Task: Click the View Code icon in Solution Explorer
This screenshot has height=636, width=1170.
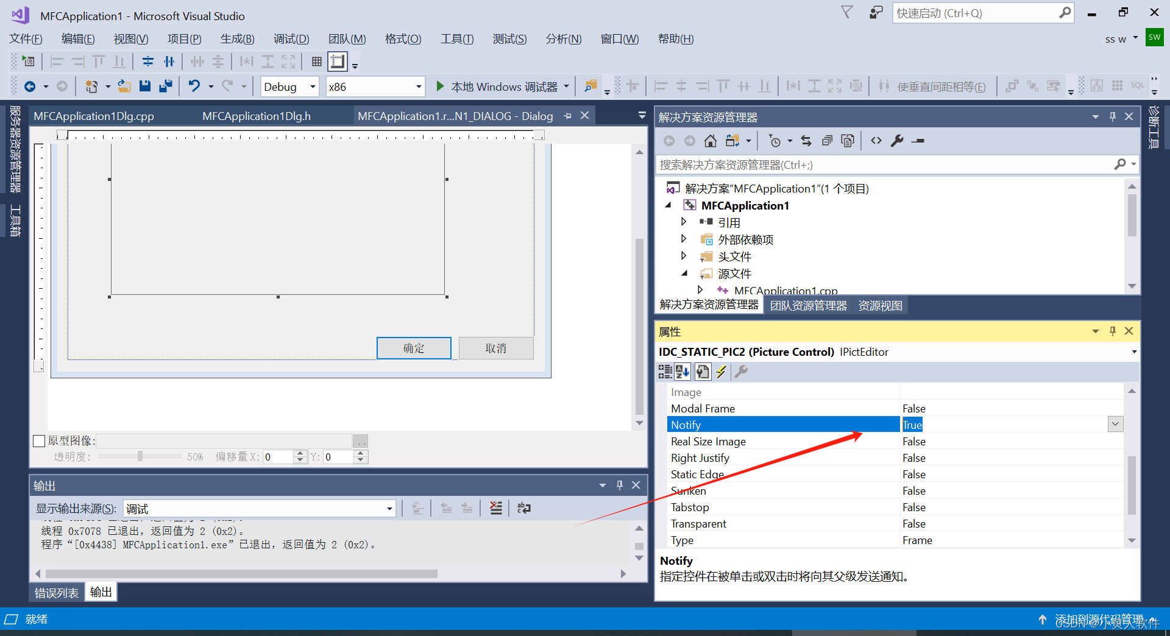Action: 876,141
